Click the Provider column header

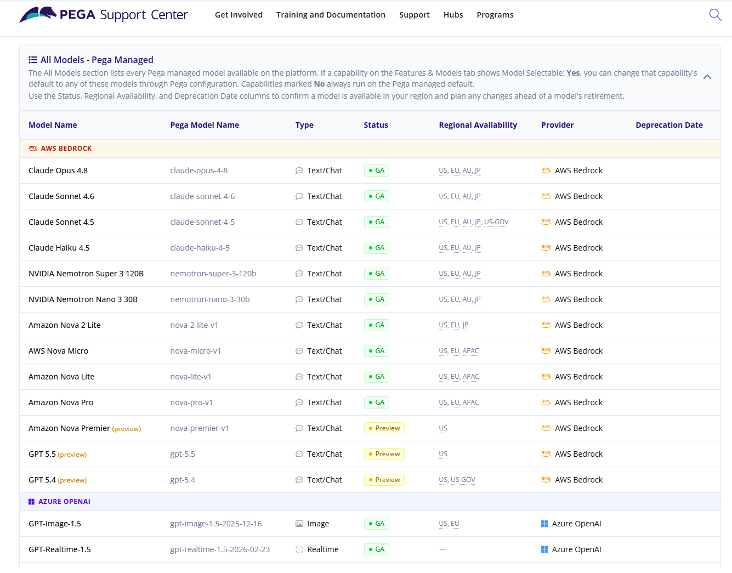click(x=558, y=125)
